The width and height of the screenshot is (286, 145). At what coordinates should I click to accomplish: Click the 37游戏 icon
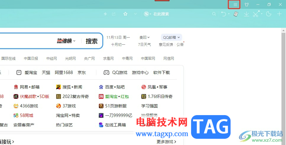point(58,106)
